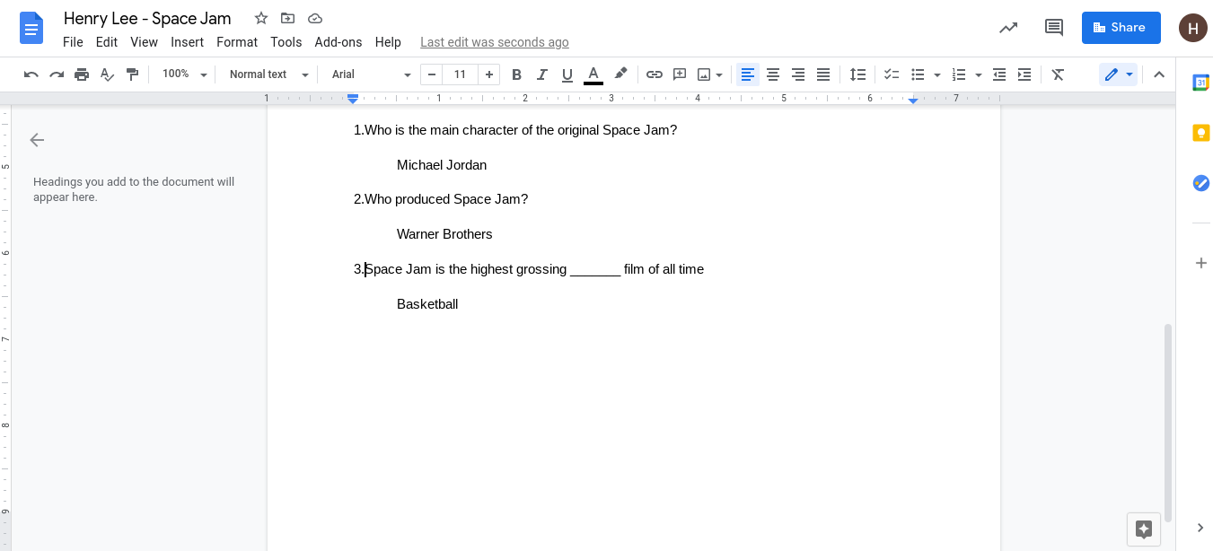Open the Docs home icon
This screenshot has width=1213, height=551.
pyautogui.click(x=31, y=28)
